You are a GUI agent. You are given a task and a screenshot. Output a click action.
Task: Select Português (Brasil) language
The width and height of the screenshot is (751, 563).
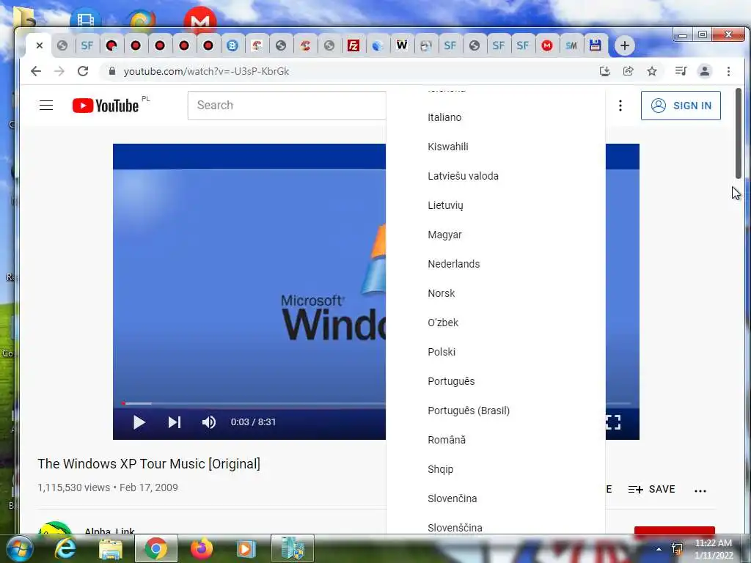[x=469, y=411]
